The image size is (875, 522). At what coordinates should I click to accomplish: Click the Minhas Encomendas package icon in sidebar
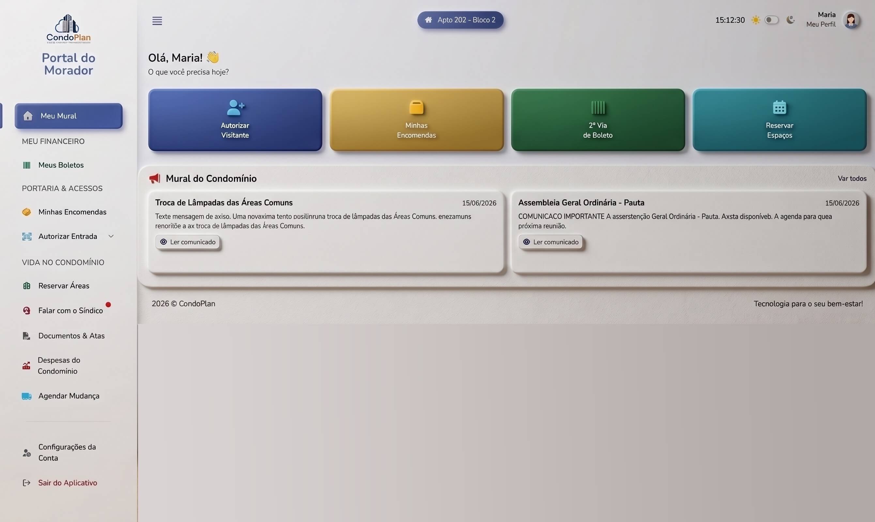tap(26, 212)
